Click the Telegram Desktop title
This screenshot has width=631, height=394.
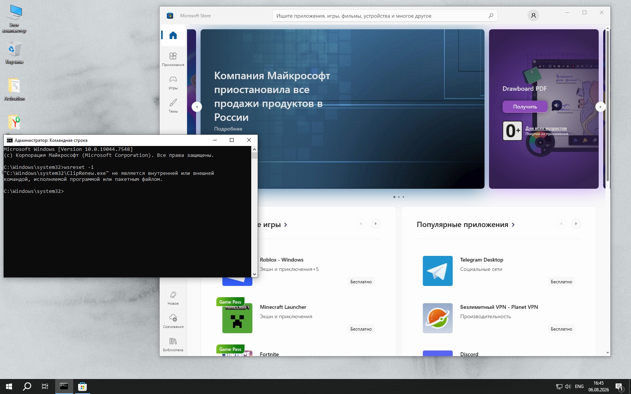pos(482,260)
